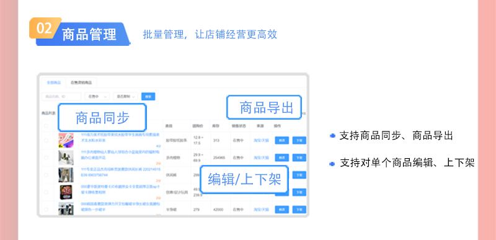Viewport: 496px width, 240px height.
Task: Open the 在售中 status dropdown filter
Action: point(97,97)
